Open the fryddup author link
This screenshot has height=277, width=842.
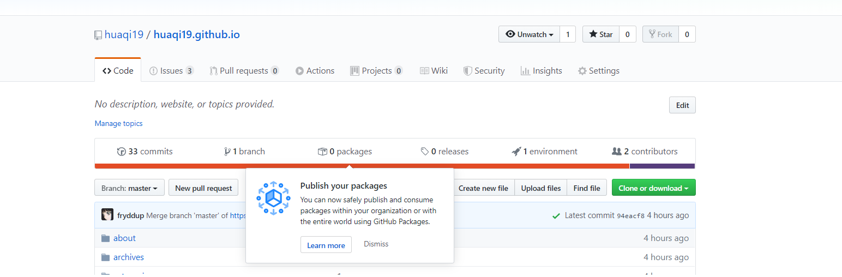pos(130,215)
